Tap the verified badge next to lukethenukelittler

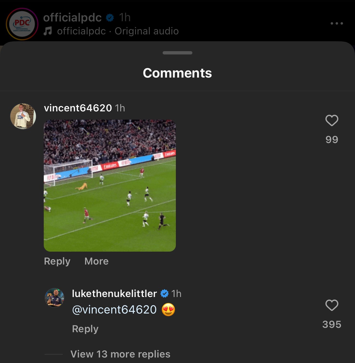click(164, 294)
